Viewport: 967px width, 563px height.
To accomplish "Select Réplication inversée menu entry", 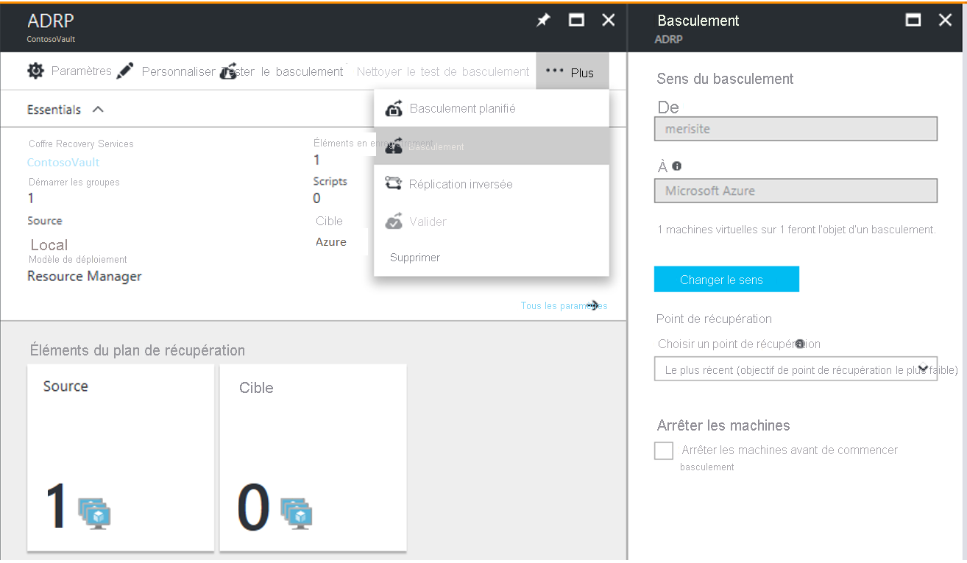I will [x=492, y=183].
